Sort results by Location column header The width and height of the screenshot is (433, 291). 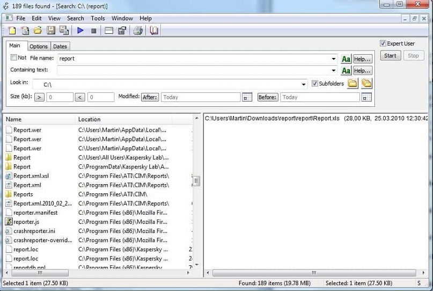coord(124,119)
